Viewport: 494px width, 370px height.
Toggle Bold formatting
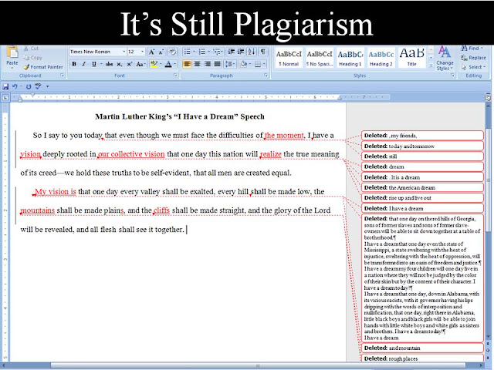point(74,64)
